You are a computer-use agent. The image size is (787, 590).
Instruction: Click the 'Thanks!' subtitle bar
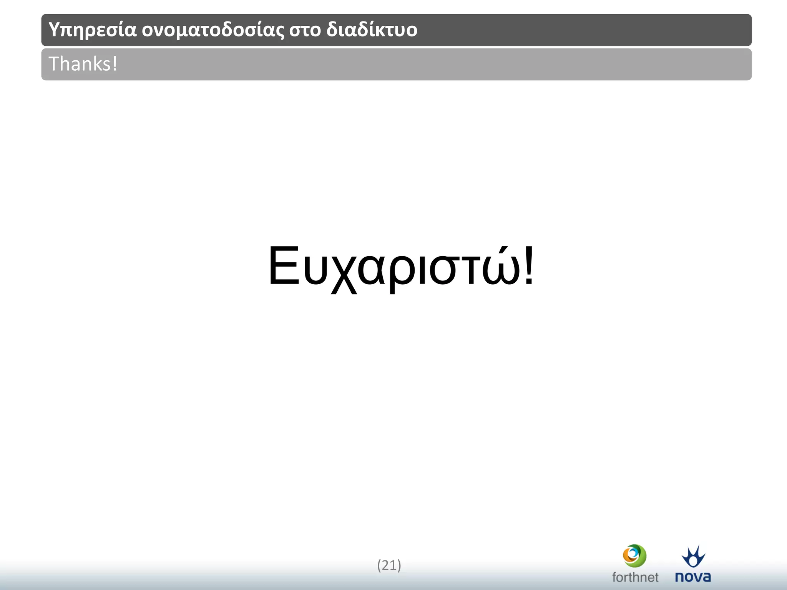pyautogui.click(x=396, y=64)
